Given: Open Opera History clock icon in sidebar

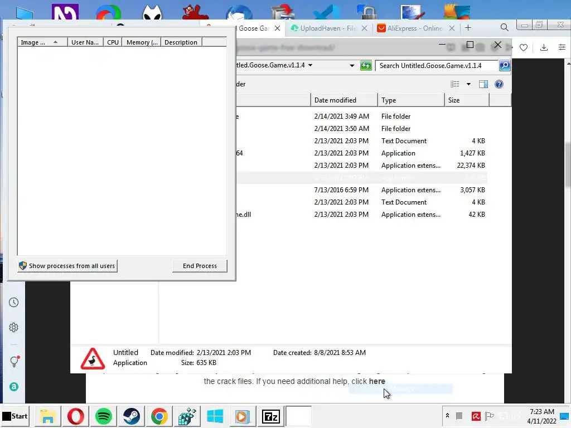Looking at the screenshot, I should coord(14,303).
